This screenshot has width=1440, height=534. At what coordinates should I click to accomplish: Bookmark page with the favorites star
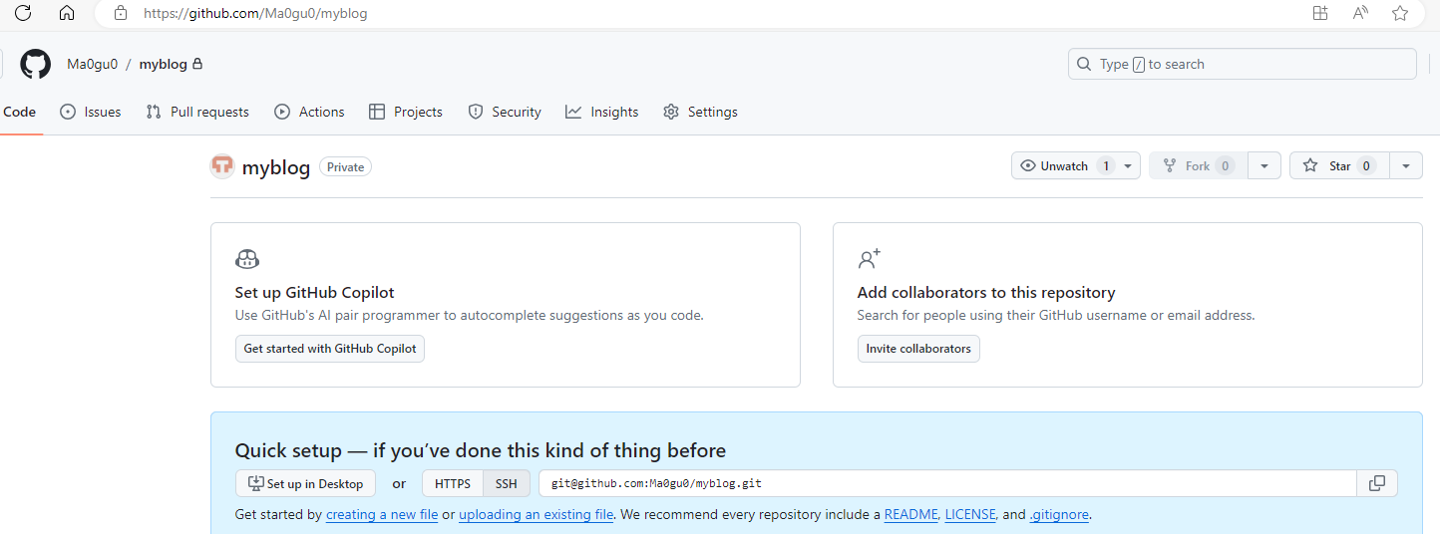click(x=1400, y=13)
